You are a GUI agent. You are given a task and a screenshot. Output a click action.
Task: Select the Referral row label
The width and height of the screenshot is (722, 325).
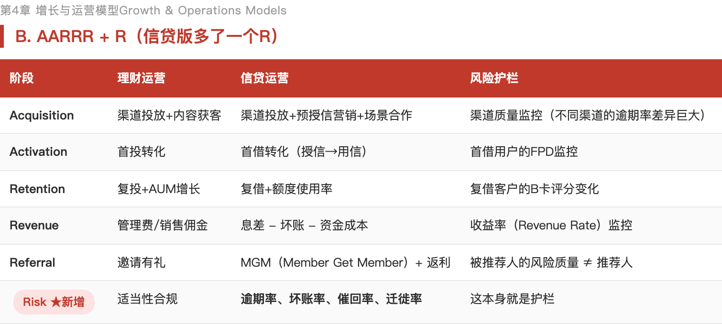[33, 262]
